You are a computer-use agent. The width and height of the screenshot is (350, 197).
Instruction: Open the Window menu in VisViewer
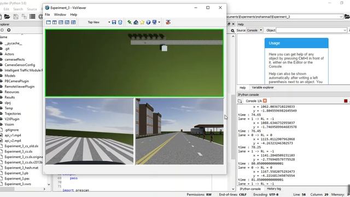point(60,15)
